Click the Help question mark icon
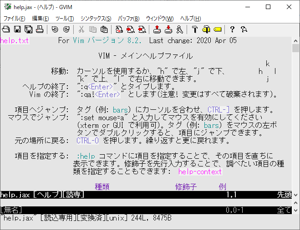Image resolution: width=300 pixels, height=230 pixels. coord(232,29)
